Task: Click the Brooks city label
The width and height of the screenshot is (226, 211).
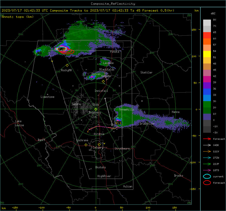Action: [x=179, y=176]
